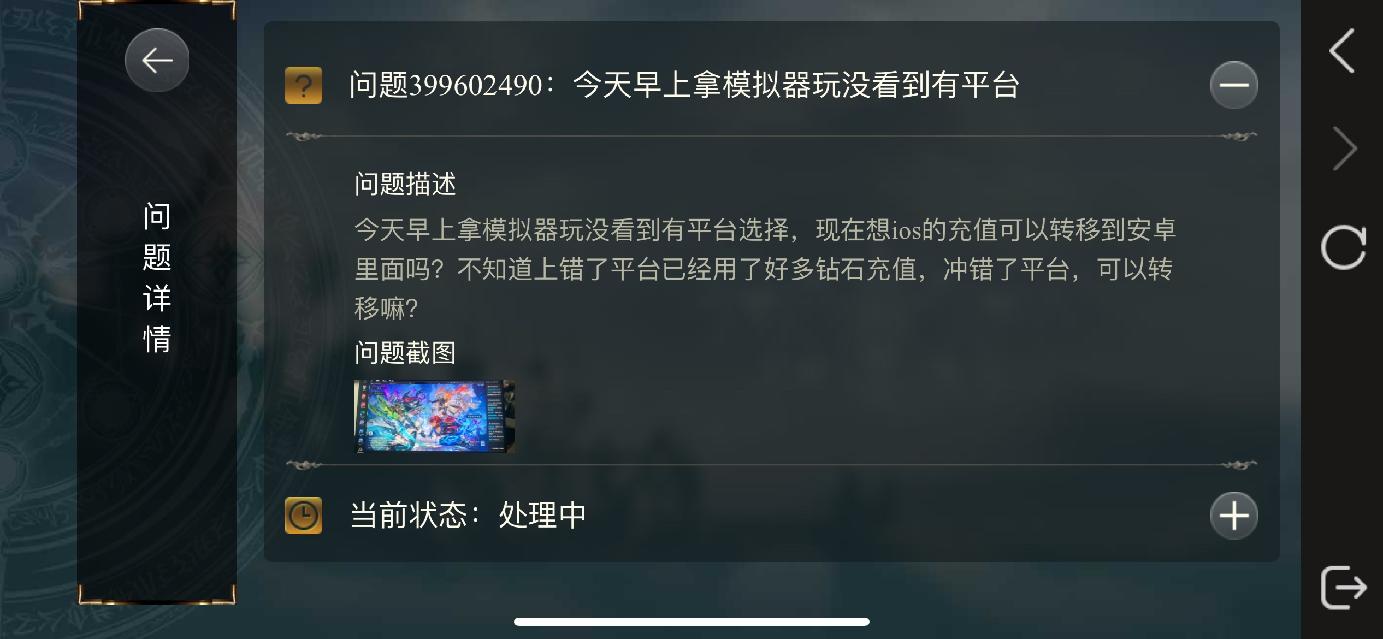
Task: Click the 问题详情 sidebar title
Action: (157, 277)
